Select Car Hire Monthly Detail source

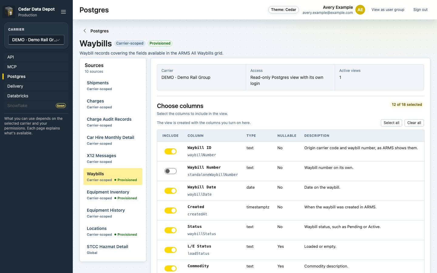113,140
